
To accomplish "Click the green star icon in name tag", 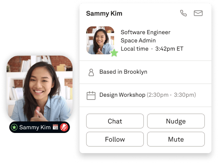I will tap(14, 127).
